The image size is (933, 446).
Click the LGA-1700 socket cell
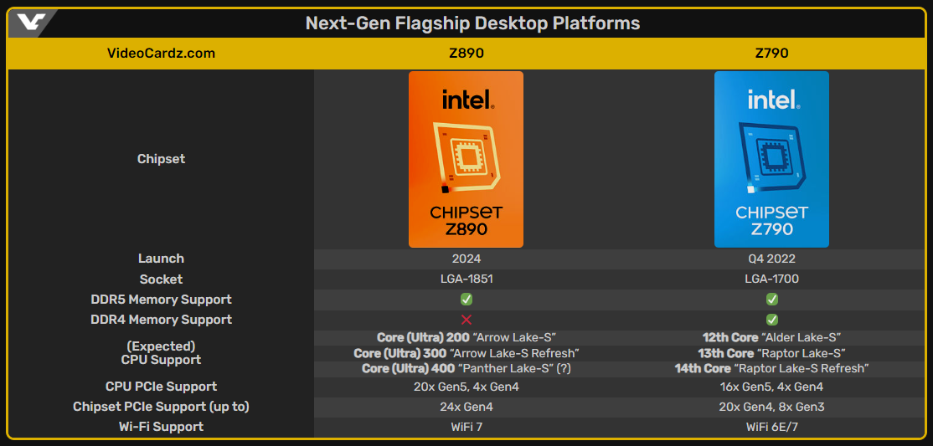(771, 279)
